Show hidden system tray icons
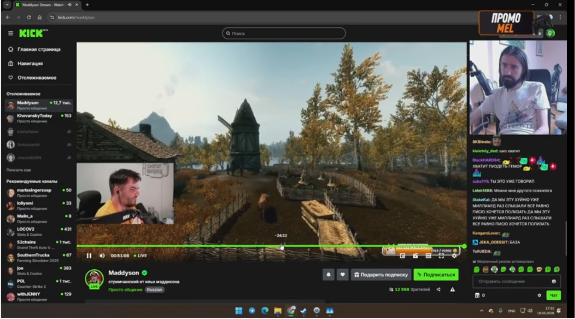This screenshot has width=575, height=319. point(482,311)
